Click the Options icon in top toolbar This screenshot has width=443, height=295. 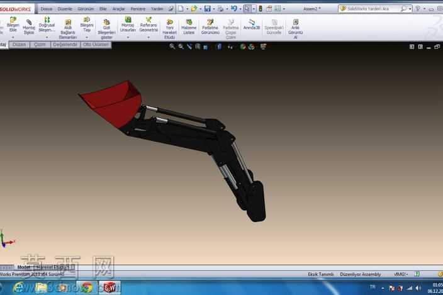(278, 9)
